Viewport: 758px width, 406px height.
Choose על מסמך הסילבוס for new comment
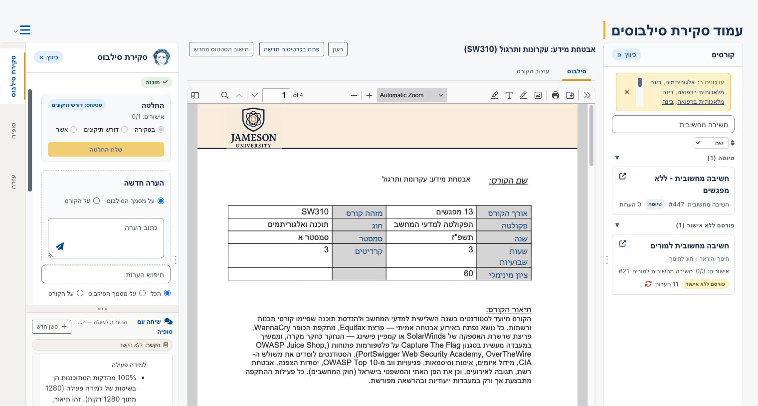[x=161, y=201]
